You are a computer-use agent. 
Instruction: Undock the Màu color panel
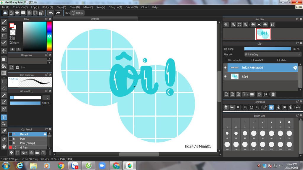[x=46, y=19]
